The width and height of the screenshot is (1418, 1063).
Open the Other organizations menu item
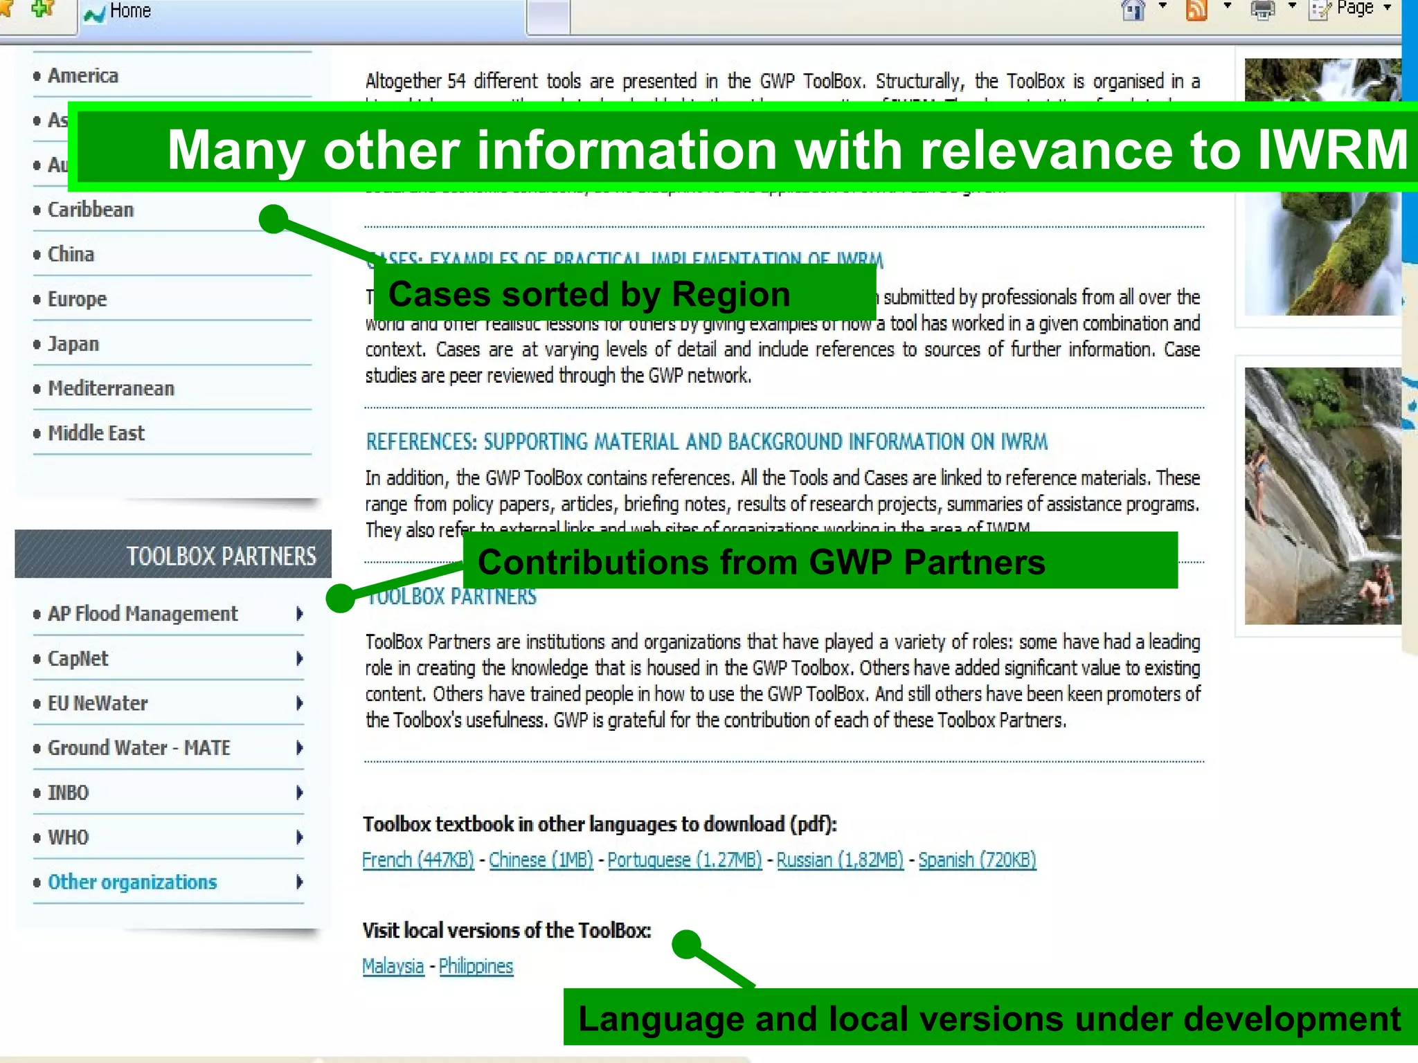[x=132, y=882]
